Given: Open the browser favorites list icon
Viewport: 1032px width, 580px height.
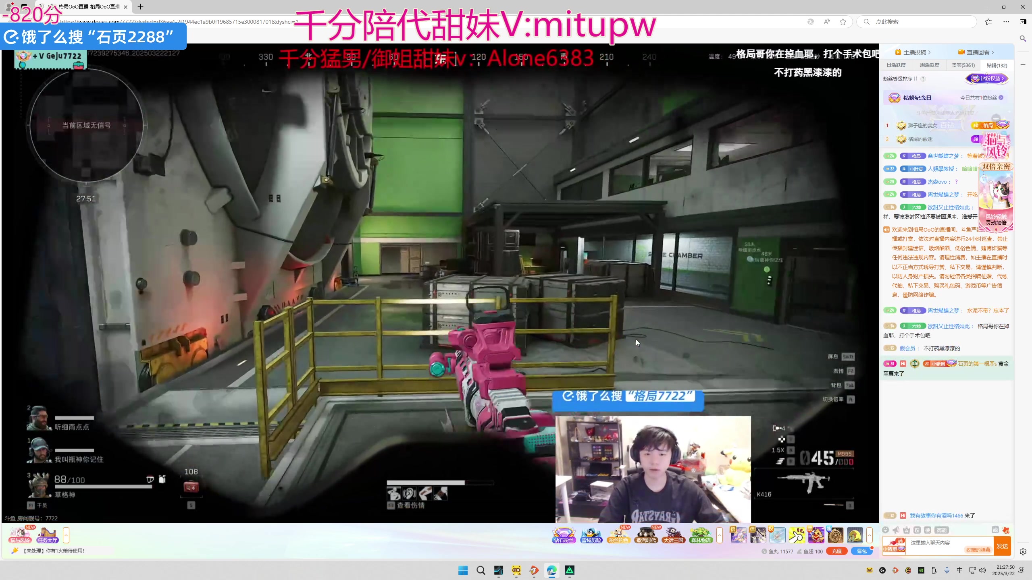Looking at the screenshot, I should coord(988,22).
